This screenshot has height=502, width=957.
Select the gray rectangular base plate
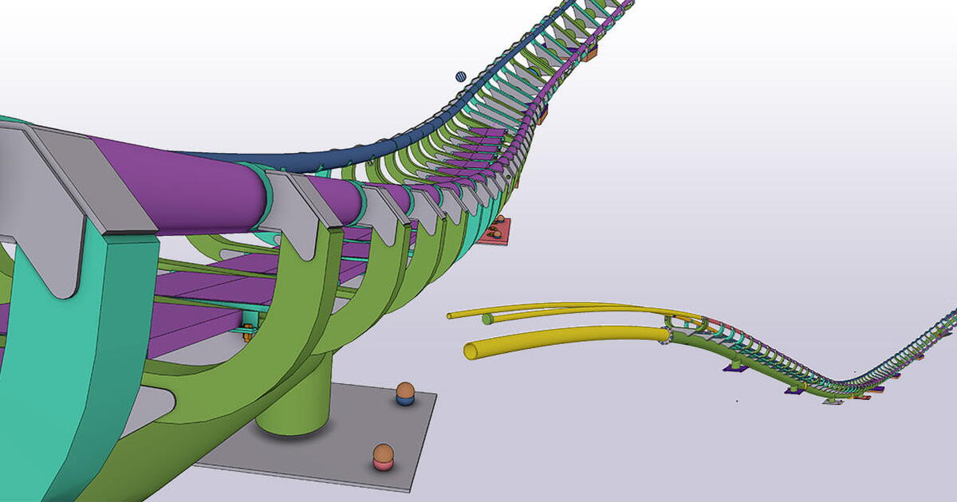pos(359,446)
